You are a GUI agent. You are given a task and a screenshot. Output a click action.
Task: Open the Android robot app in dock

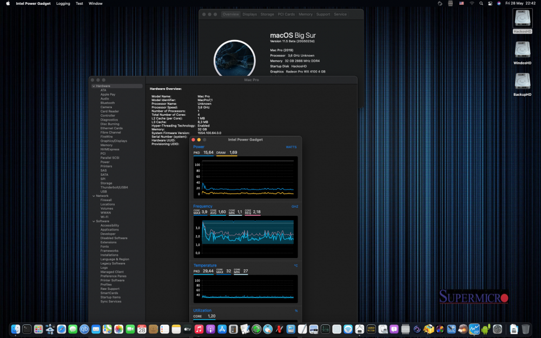(x=486, y=329)
